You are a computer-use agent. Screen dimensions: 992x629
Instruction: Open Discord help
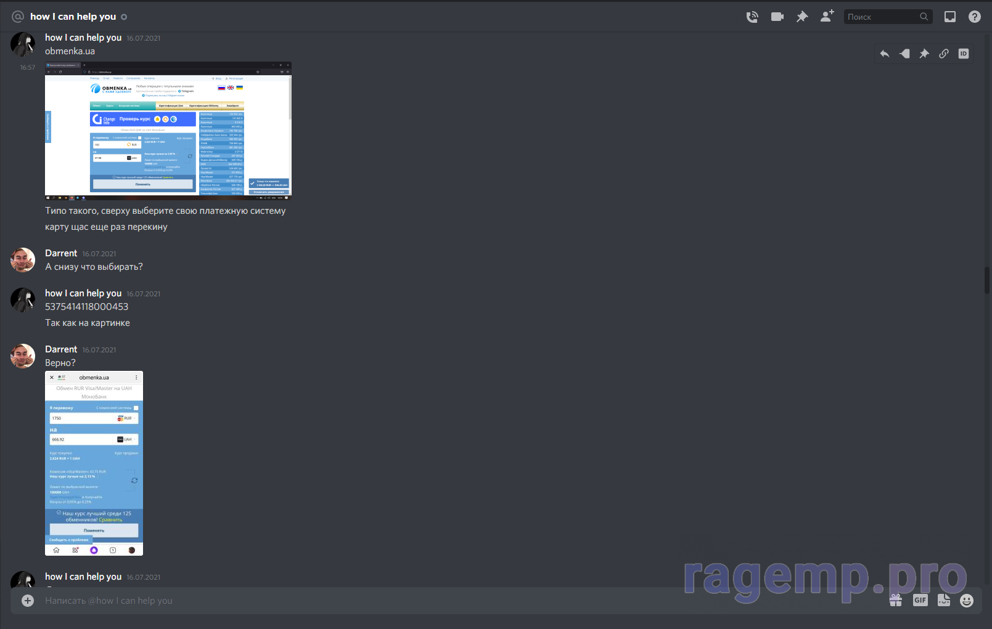[x=975, y=17]
